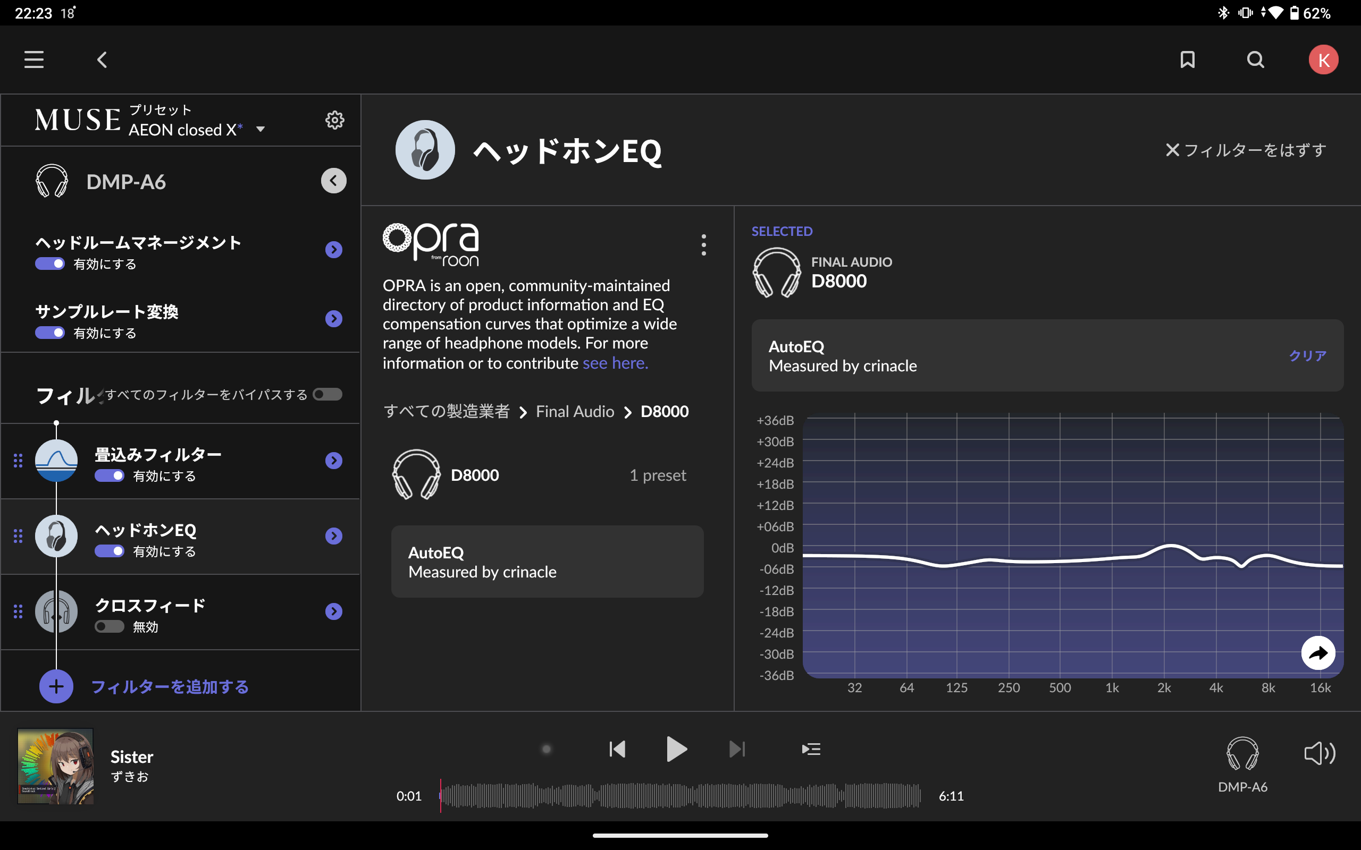Viewport: 1361px width, 850px height.
Task: Open search with the magnifier icon
Action: [x=1255, y=59]
